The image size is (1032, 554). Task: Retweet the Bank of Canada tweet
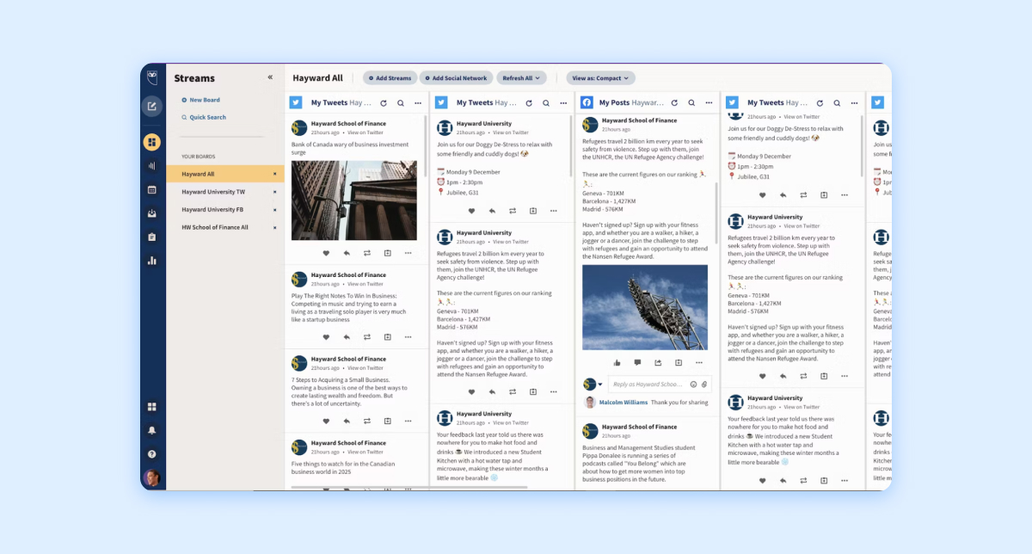click(367, 253)
